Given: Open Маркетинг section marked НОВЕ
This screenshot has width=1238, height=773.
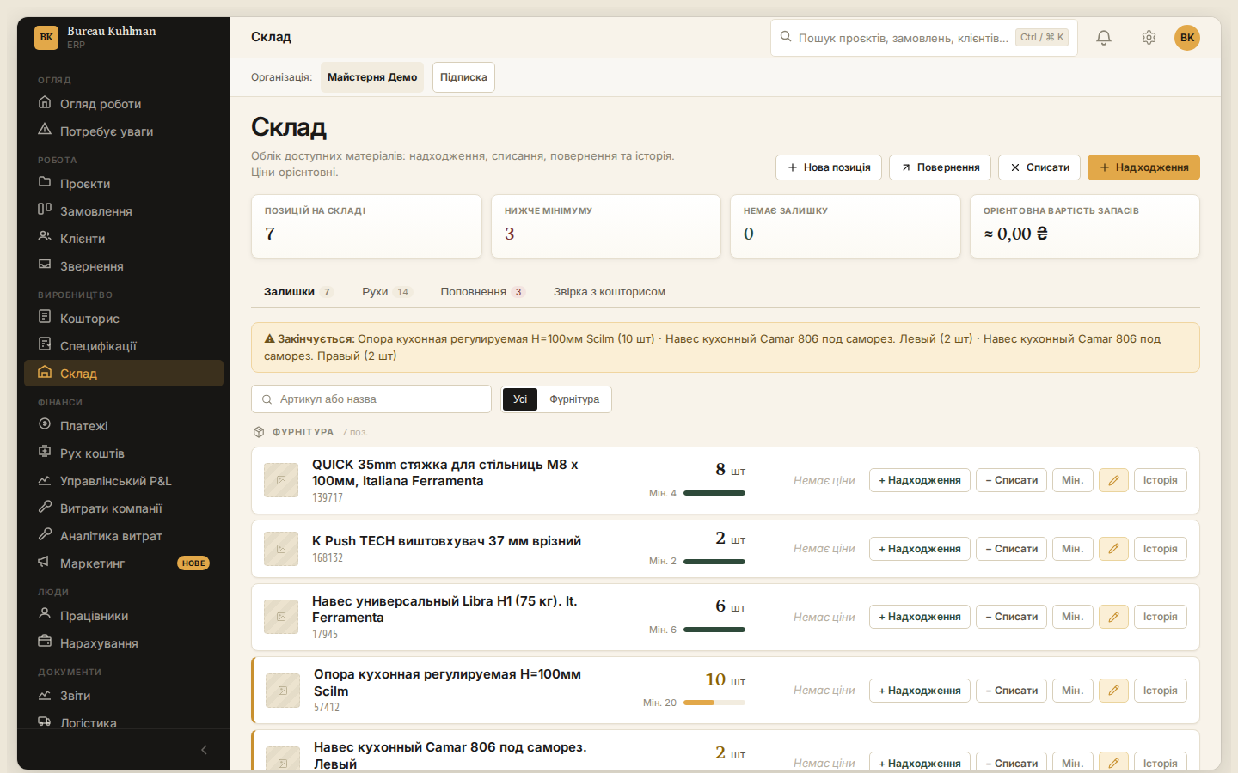Looking at the screenshot, I should tap(124, 563).
